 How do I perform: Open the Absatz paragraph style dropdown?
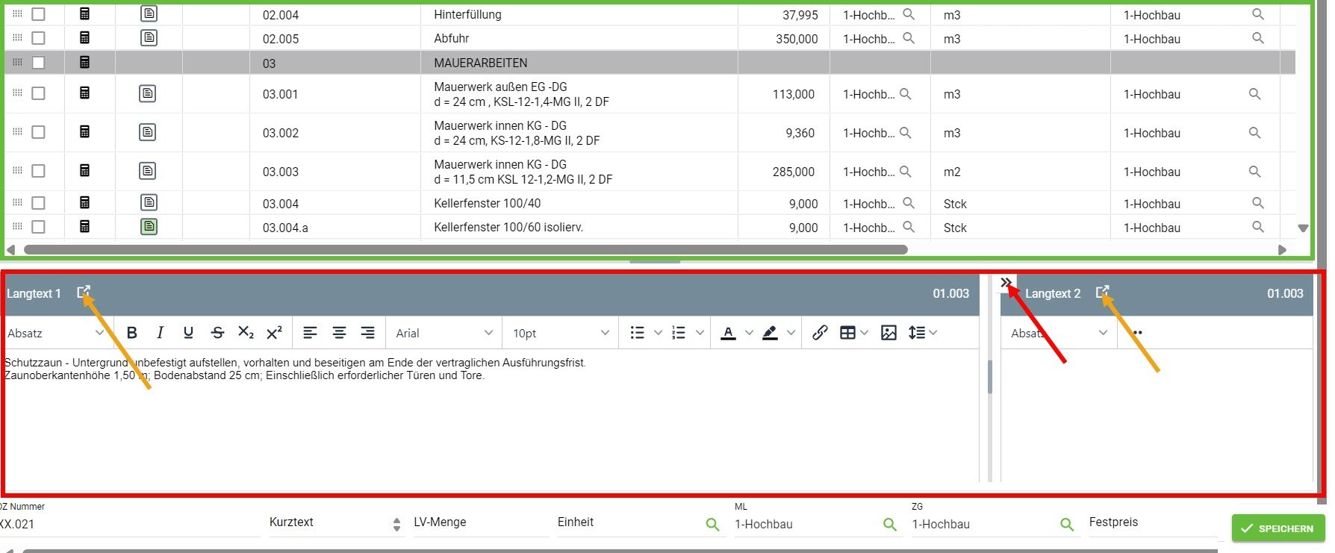point(55,333)
